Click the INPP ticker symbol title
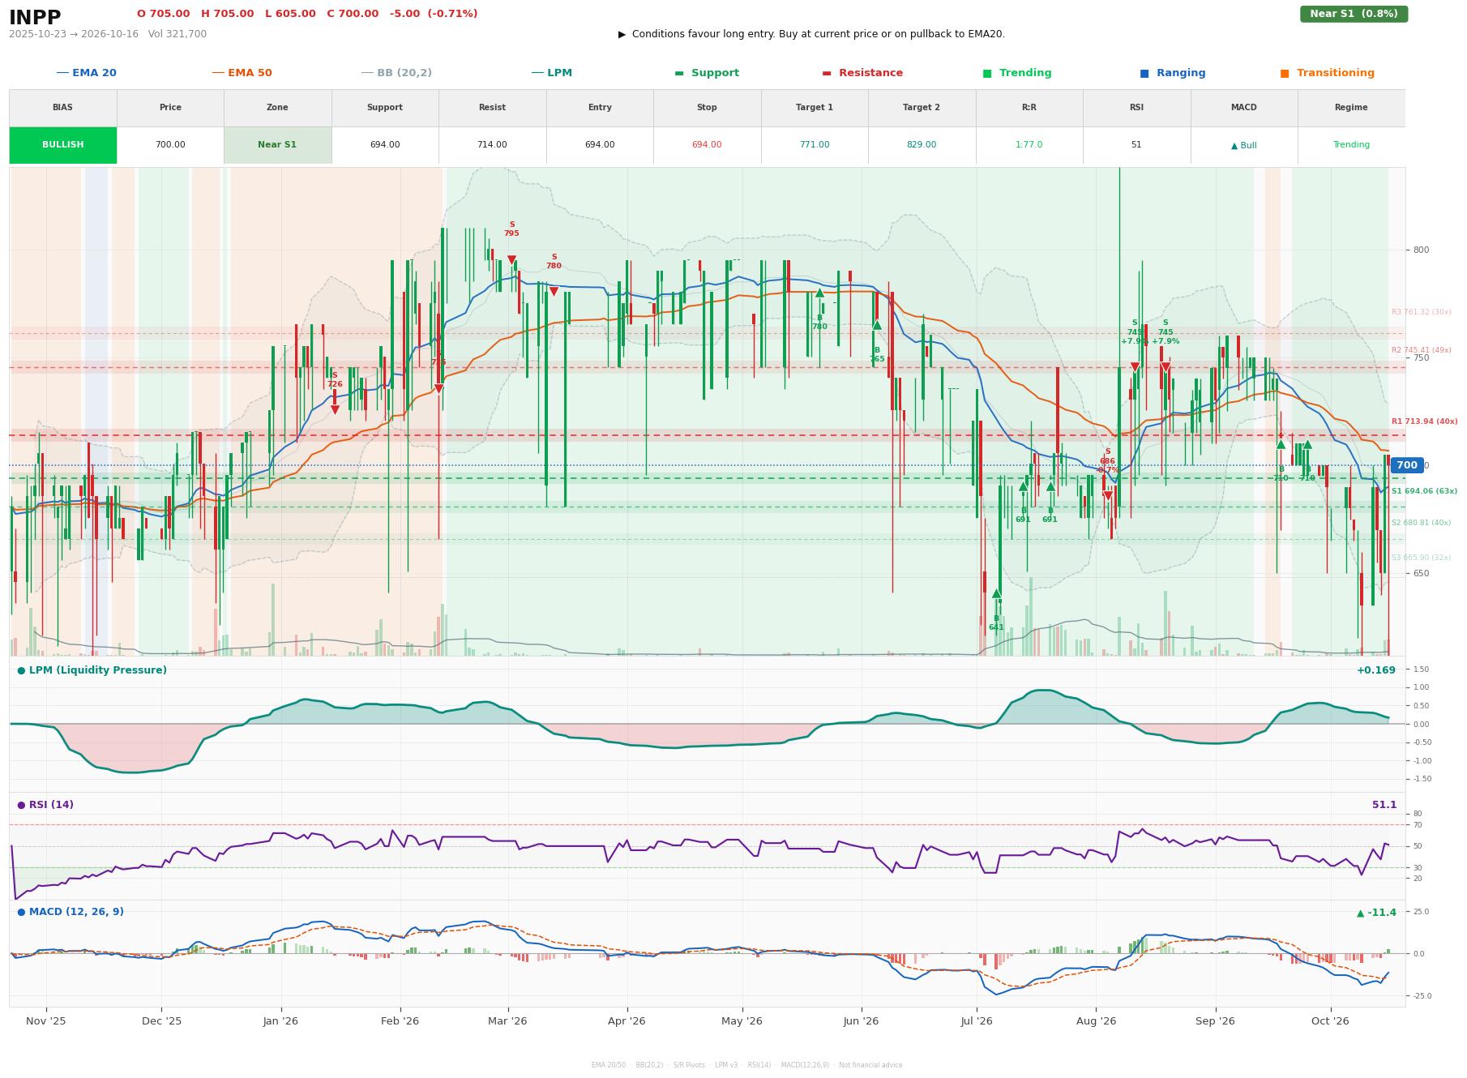The width and height of the screenshot is (1467, 1078). (35, 17)
